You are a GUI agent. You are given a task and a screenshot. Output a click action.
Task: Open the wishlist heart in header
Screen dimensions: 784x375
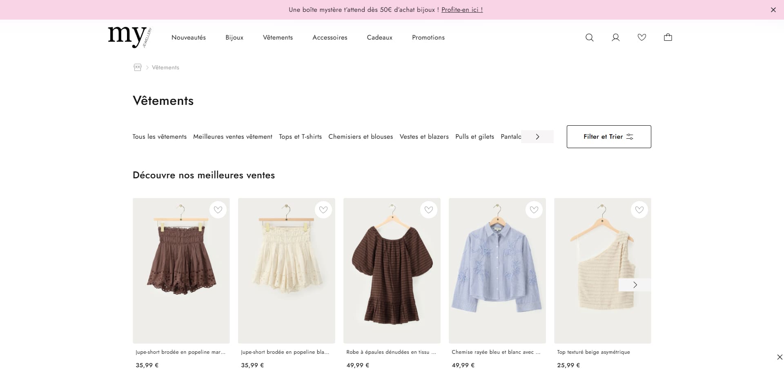click(641, 38)
